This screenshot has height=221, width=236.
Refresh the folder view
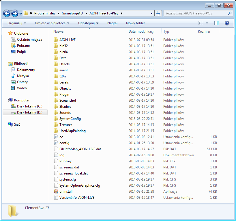click(x=158, y=13)
